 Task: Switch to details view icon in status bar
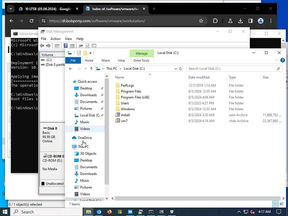(x=275, y=204)
